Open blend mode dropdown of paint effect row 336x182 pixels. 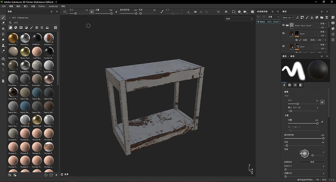[314, 40]
